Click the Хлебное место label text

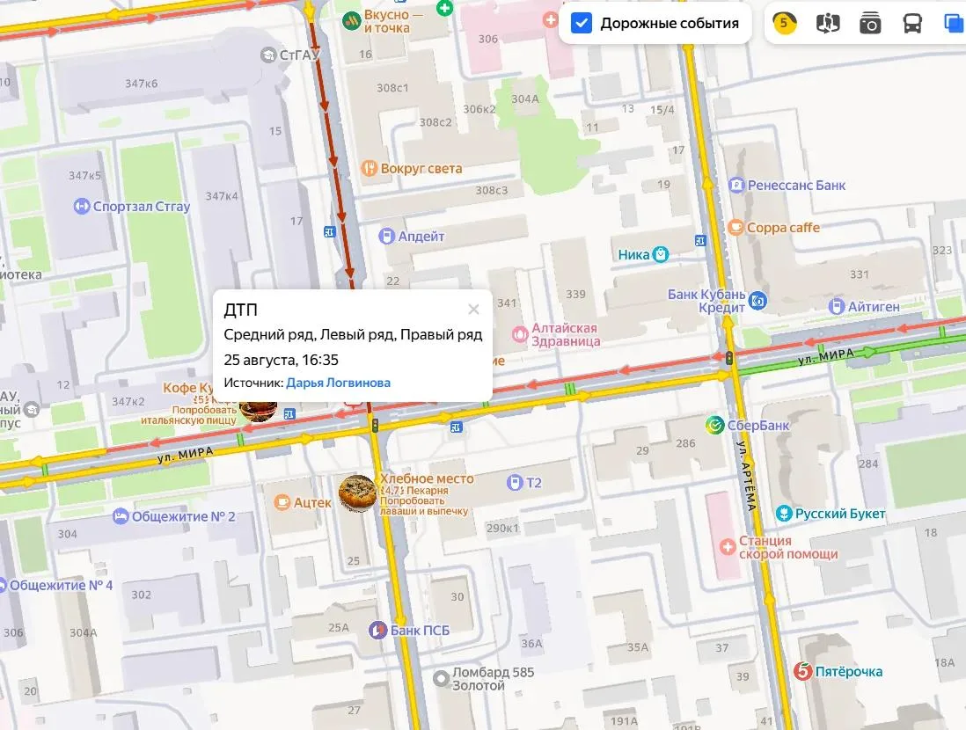coord(427,478)
